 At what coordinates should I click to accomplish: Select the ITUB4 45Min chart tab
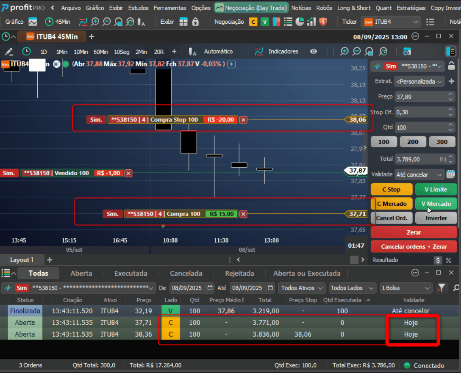point(52,37)
